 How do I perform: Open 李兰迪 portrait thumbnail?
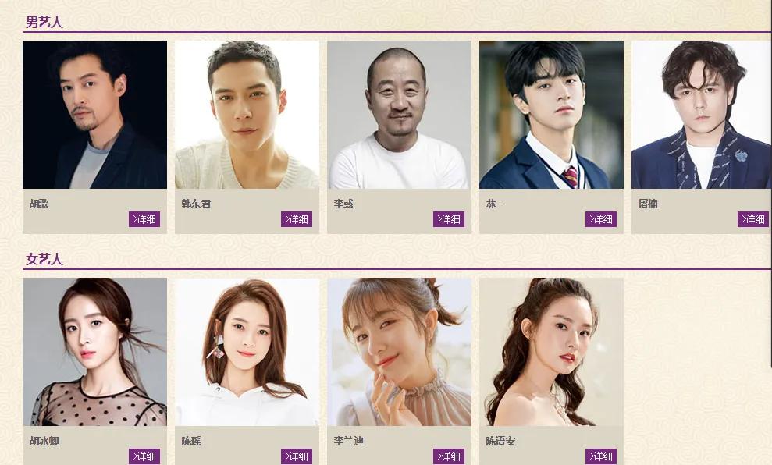pyautogui.click(x=399, y=352)
